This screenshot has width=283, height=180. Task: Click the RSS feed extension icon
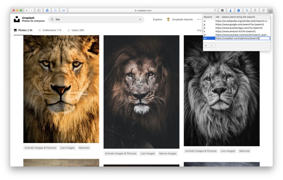pyautogui.click(x=55, y=10)
